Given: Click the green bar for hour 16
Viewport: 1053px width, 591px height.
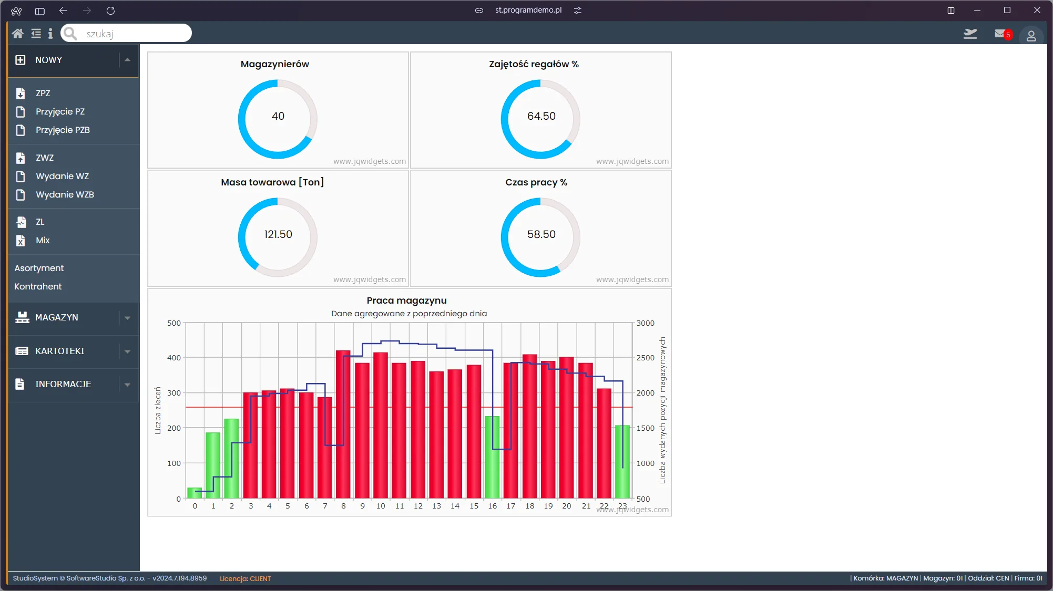Looking at the screenshot, I should tap(492, 457).
